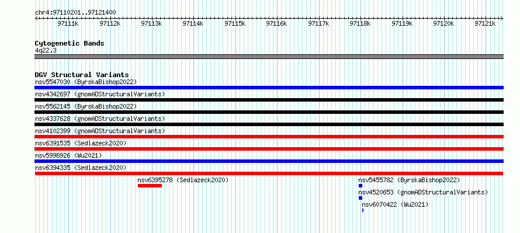The width and height of the screenshot is (520, 233).
Task: Click the 97113k ruler tick
Action: coord(151,23)
